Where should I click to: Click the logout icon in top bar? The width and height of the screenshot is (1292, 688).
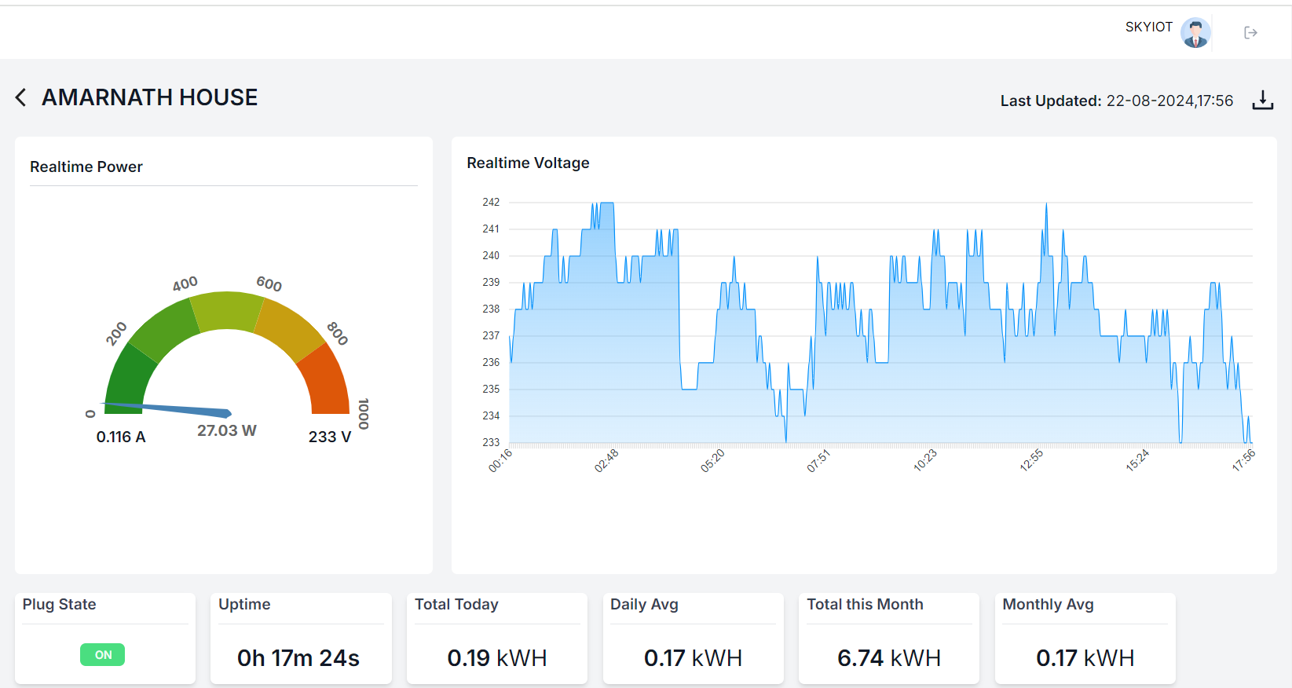click(x=1250, y=33)
